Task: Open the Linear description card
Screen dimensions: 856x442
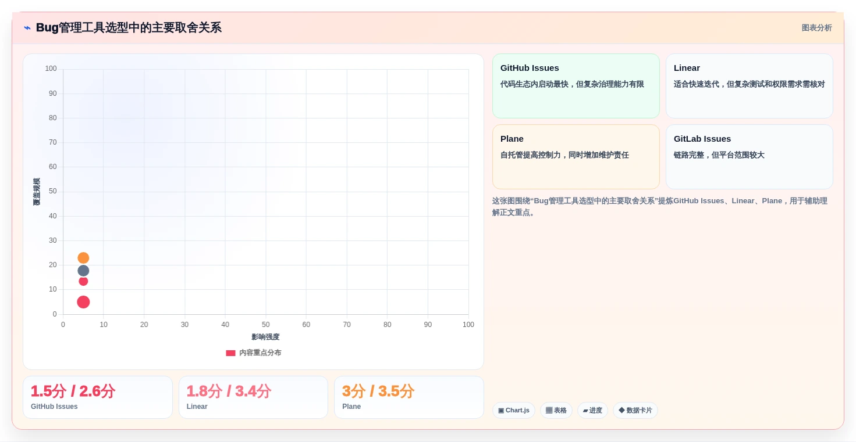Action: 749,86
